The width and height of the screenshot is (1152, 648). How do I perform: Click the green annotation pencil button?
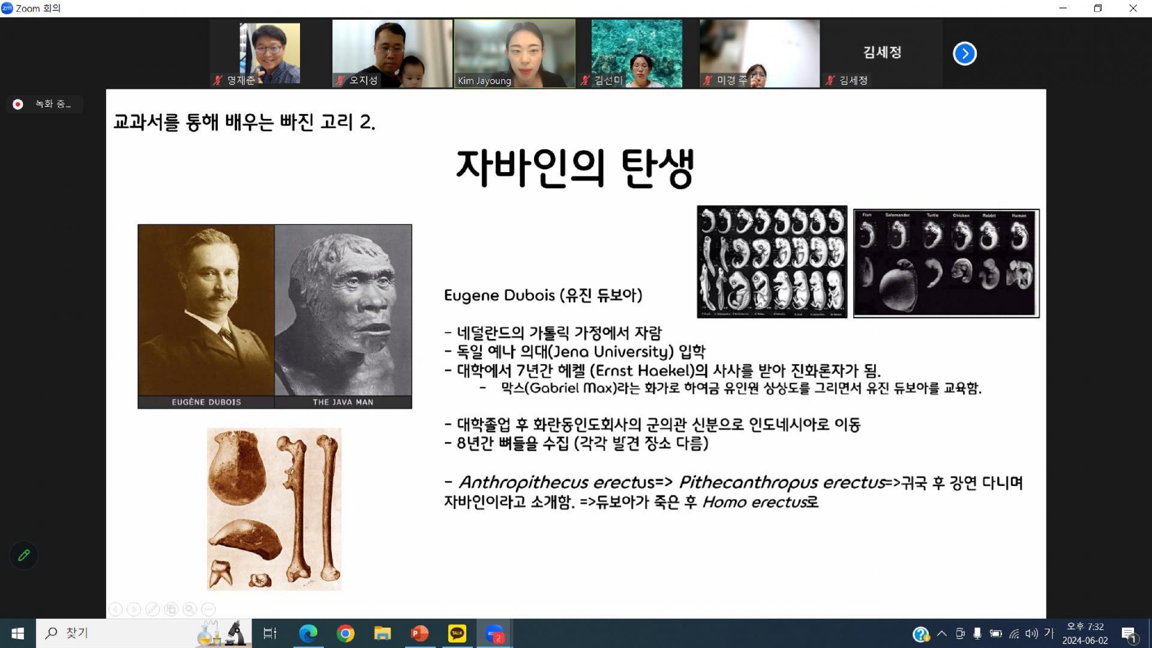point(24,555)
